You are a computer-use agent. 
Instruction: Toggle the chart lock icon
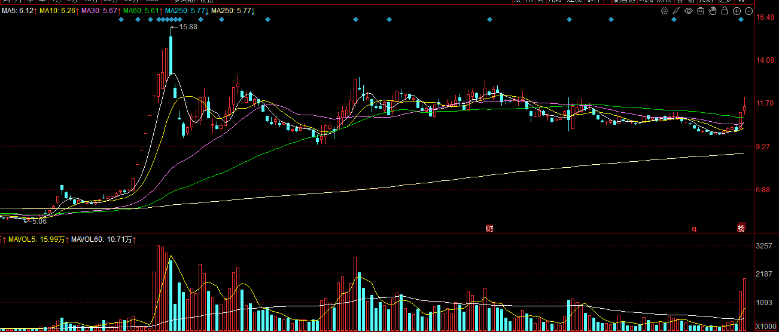[725, 11]
